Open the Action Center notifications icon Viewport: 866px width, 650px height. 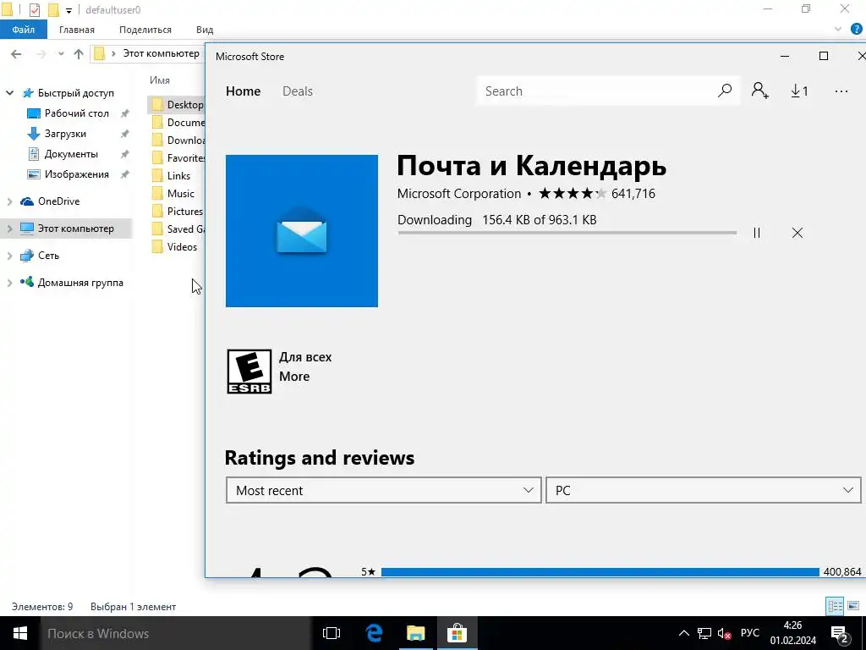pos(839,633)
